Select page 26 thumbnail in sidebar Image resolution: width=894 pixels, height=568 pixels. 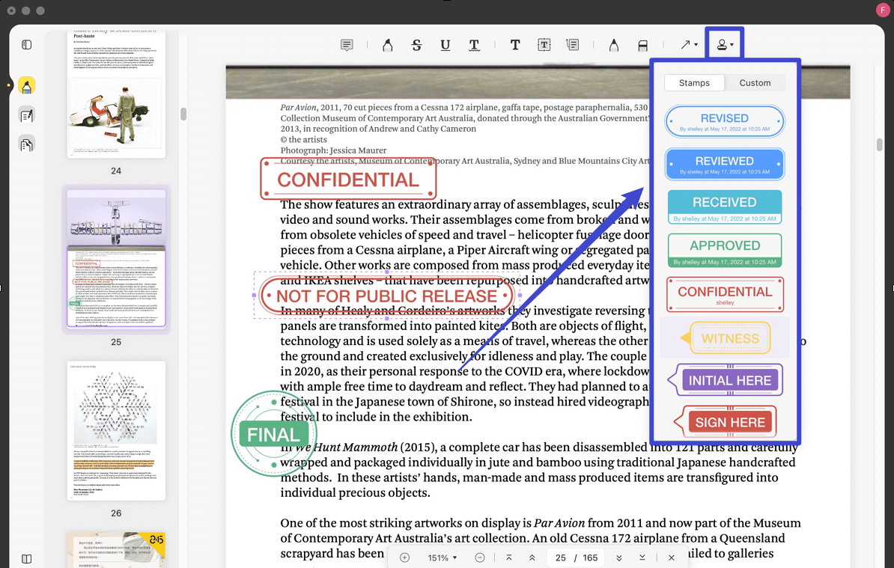coord(116,432)
